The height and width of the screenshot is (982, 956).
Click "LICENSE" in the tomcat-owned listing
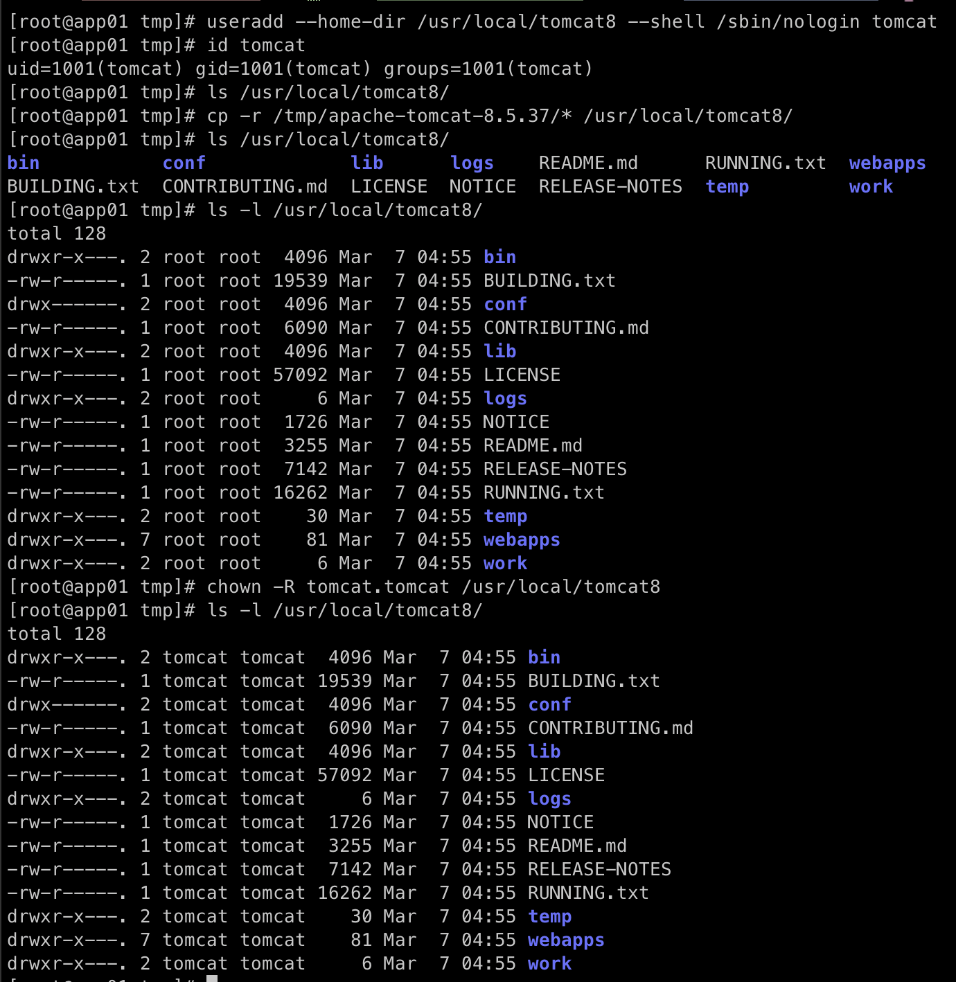(567, 776)
